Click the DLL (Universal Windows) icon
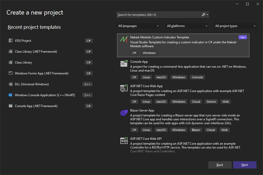The image size is (263, 175). point(11,84)
